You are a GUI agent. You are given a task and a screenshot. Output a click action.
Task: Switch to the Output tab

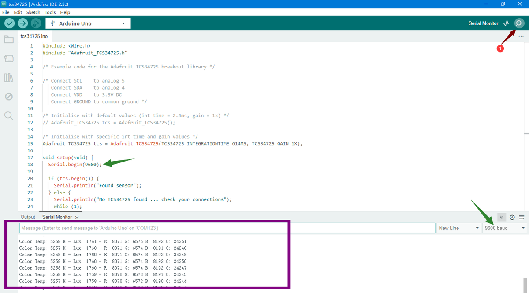[x=28, y=217]
